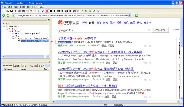Click the star icon beside the Baidu result
Image resolution: width=184 pixels, height=107 pixels.
point(150,46)
